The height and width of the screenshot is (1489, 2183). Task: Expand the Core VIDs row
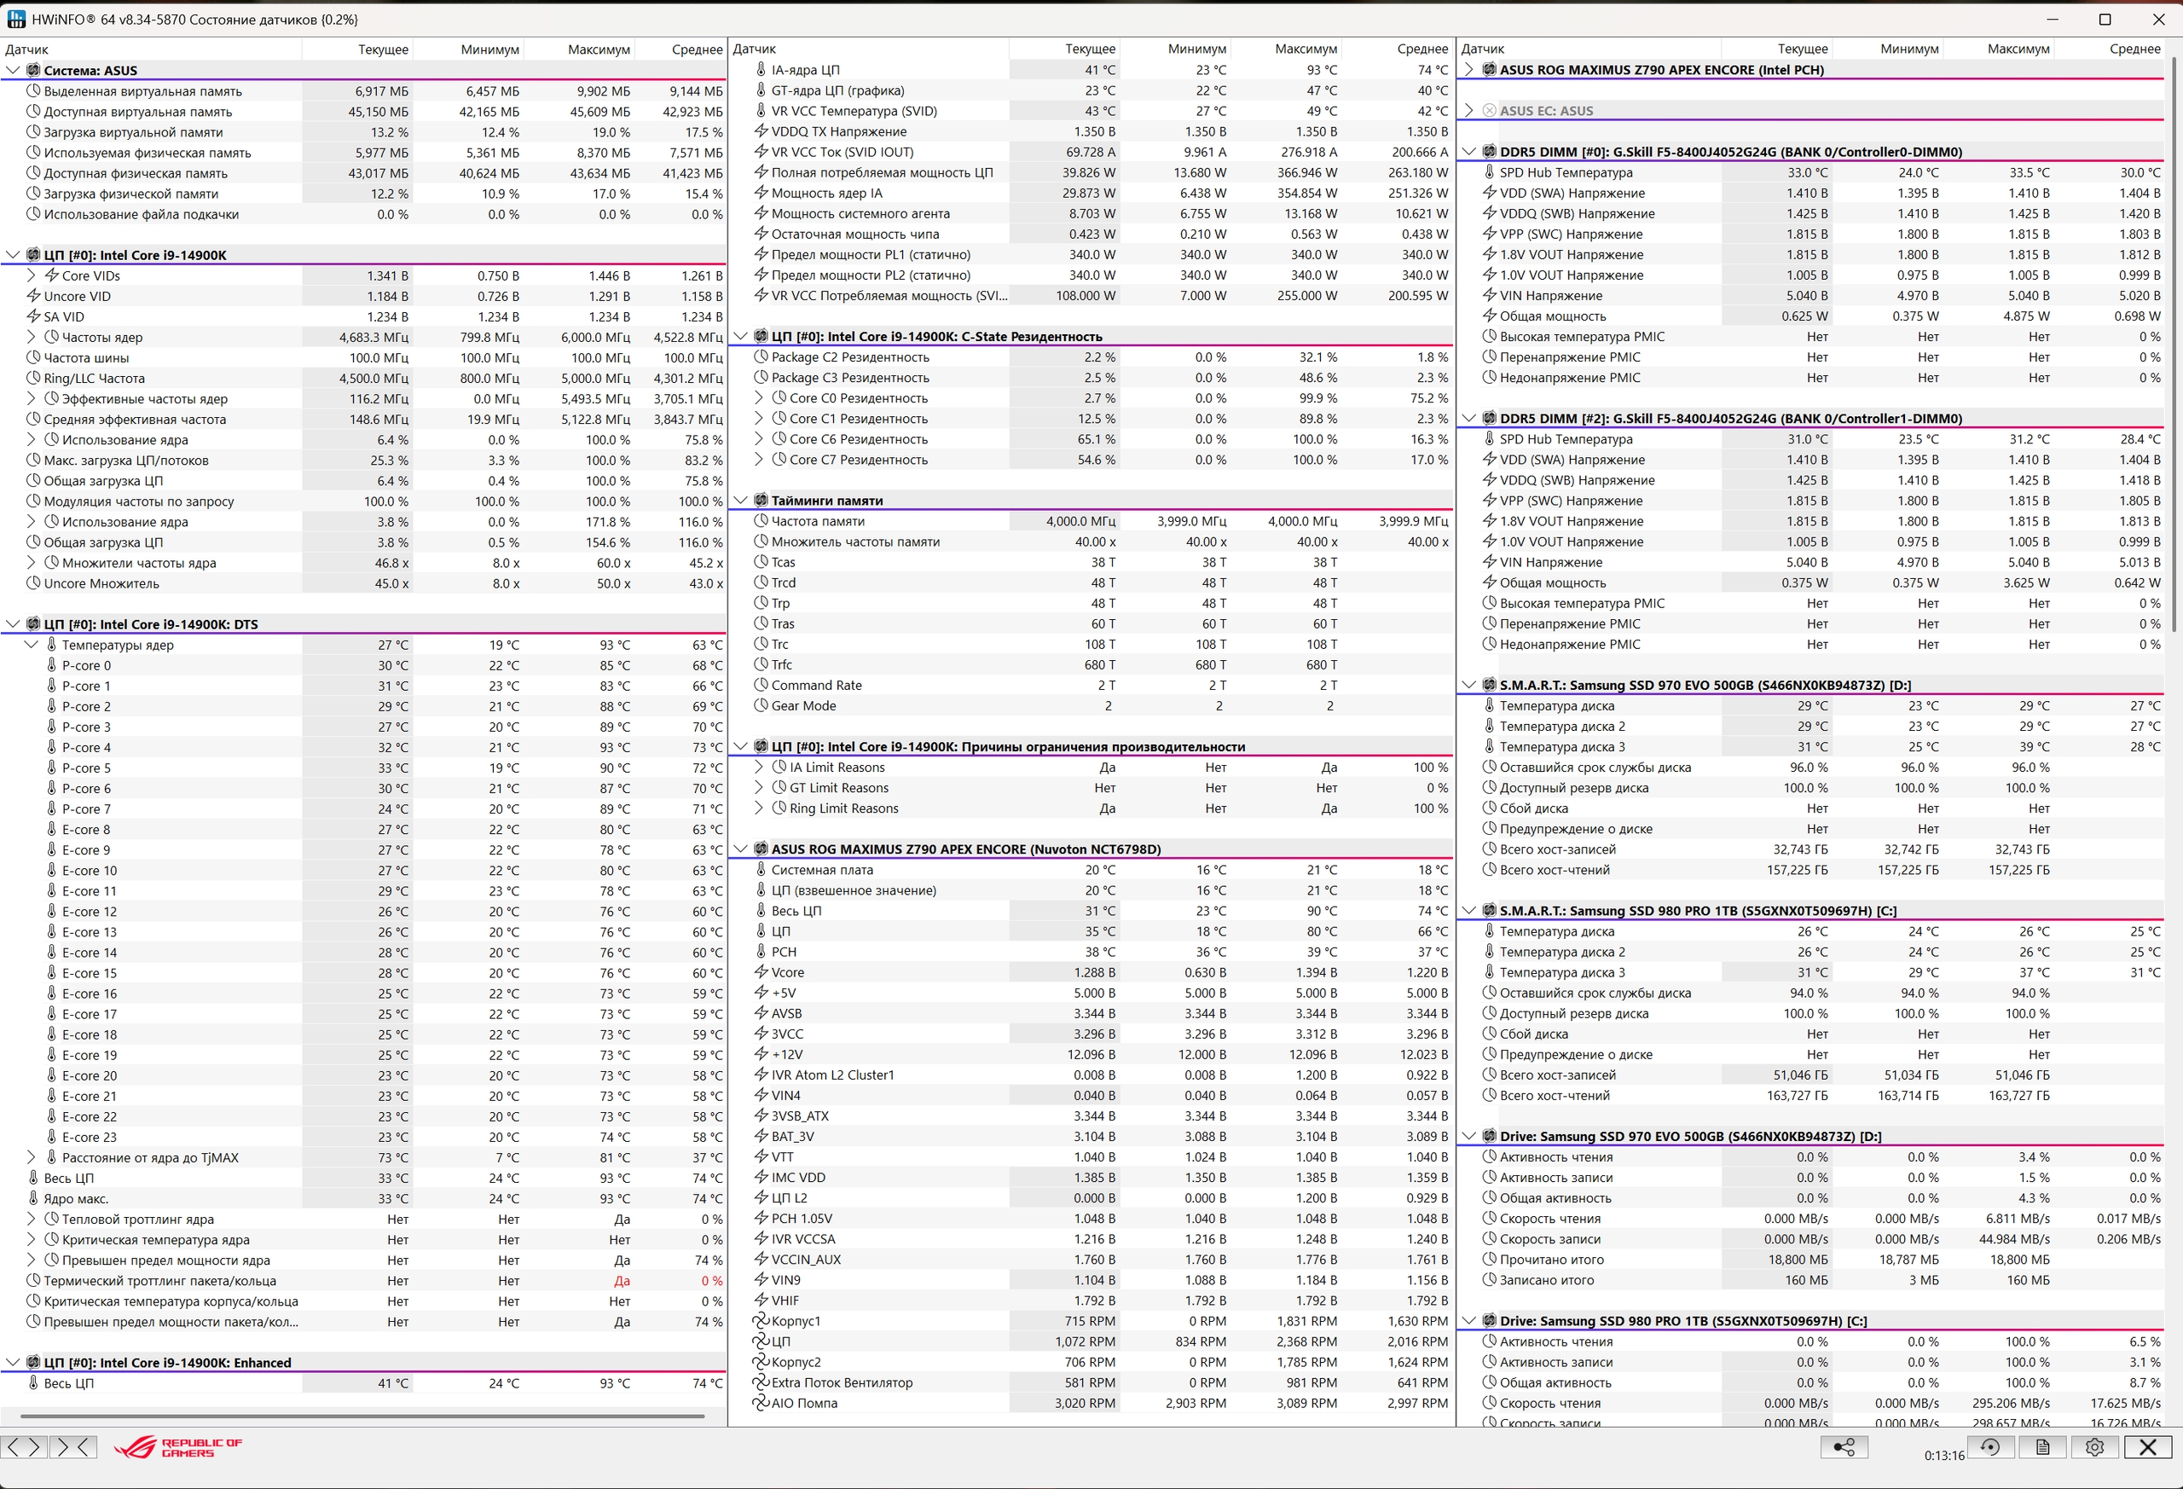click(31, 275)
